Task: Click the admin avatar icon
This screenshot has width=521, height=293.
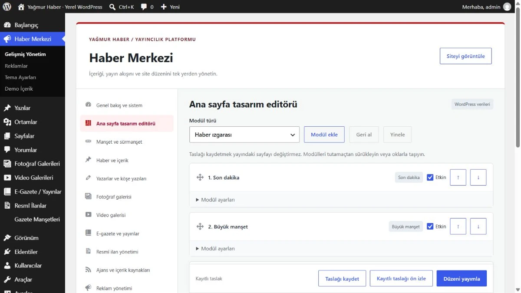Action: pos(507,7)
